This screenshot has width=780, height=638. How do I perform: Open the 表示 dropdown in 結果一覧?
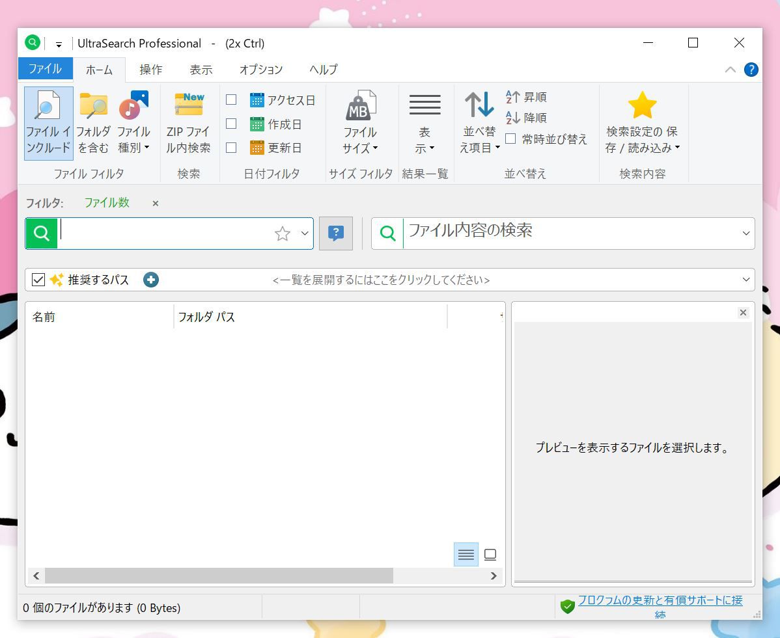pyautogui.click(x=425, y=124)
